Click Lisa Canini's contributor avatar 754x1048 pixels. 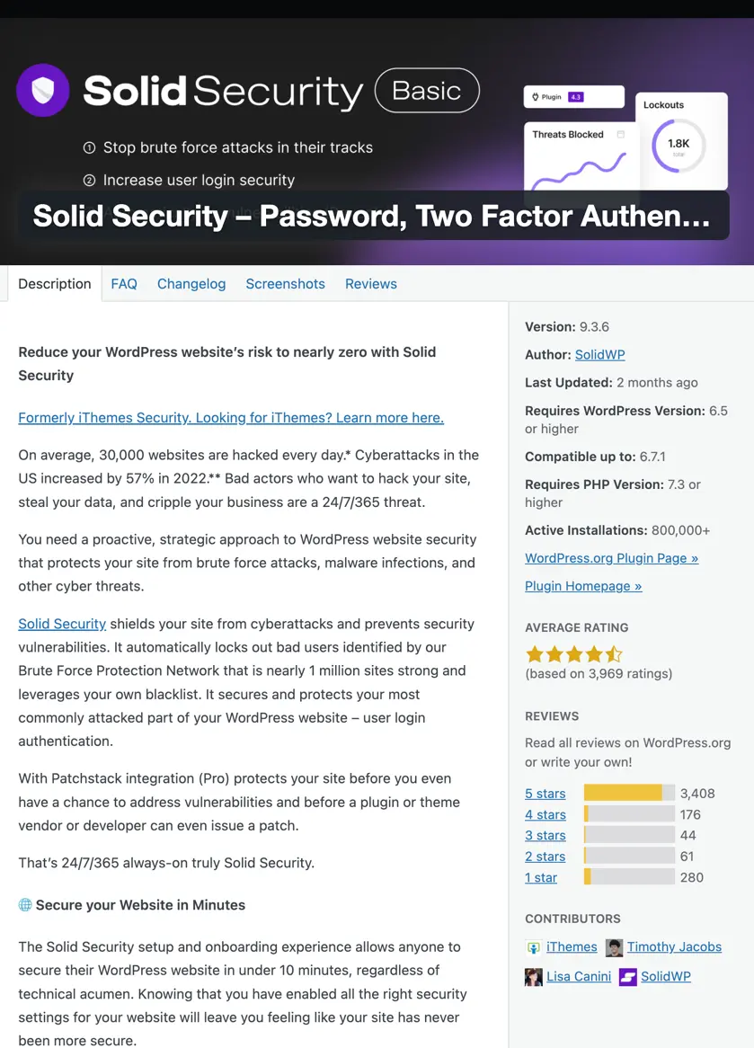532,976
